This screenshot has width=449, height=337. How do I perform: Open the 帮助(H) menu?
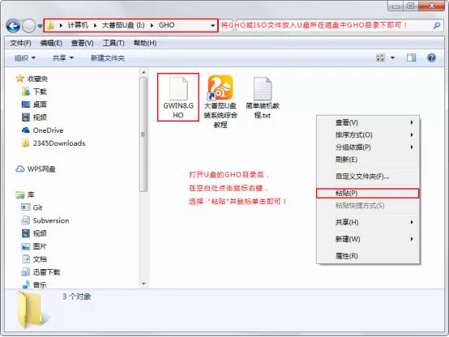click(145, 43)
